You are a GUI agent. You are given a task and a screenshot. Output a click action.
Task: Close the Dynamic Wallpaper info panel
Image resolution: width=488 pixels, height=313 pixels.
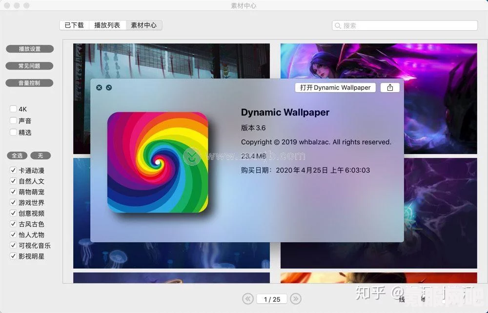99,88
